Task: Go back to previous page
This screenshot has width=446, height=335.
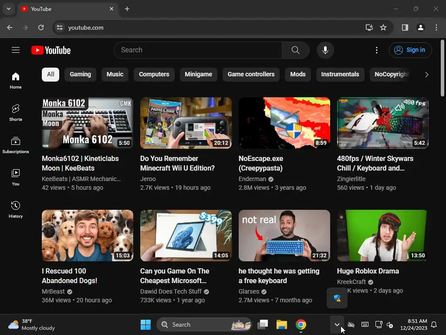Action: pos(10,27)
